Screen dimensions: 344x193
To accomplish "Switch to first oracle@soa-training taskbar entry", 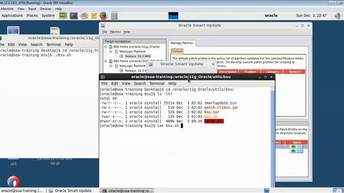I will coord(22,191).
